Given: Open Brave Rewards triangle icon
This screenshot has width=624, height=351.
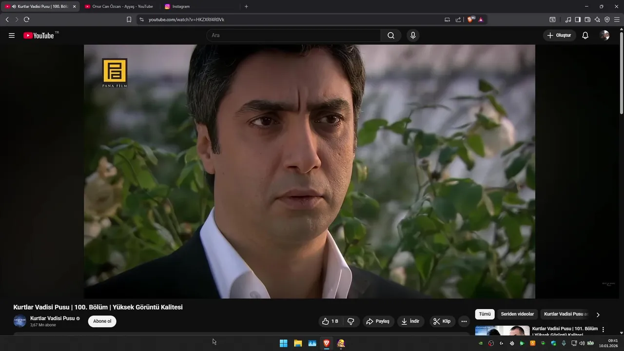Looking at the screenshot, I should coord(481,19).
